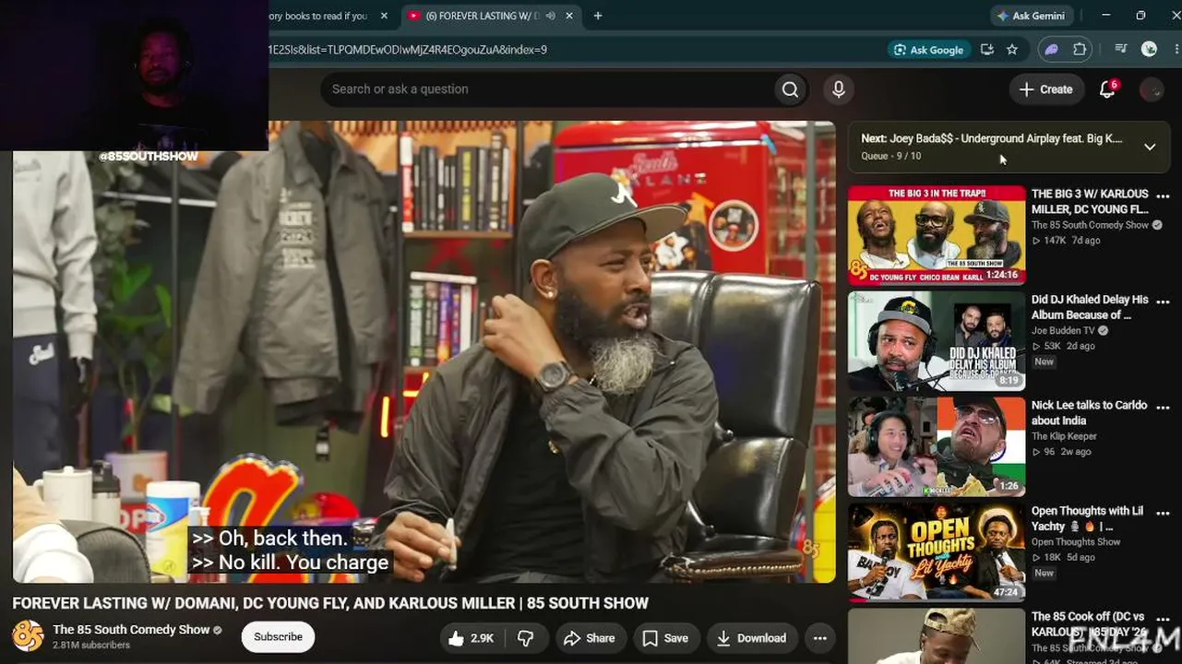This screenshot has width=1182, height=664.
Task: Click the FOREVER LASTING video title heading
Action: tap(330, 603)
